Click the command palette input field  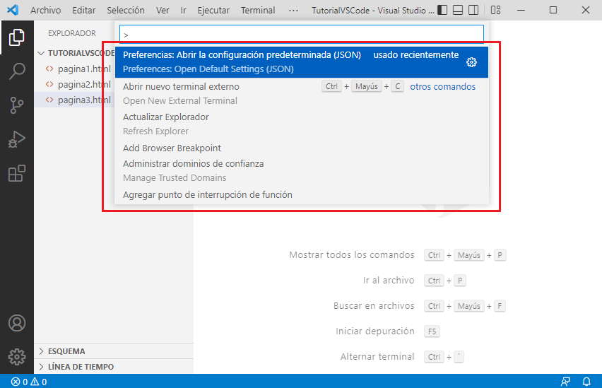click(x=302, y=35)
